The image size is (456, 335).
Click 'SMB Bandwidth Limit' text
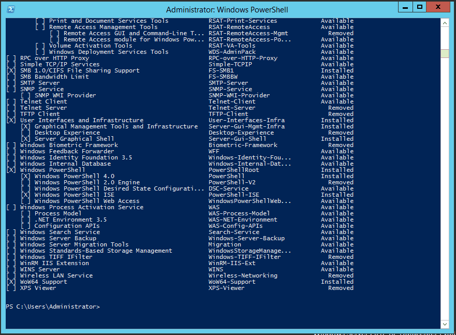pyautogui.click(x=54, y=77)
